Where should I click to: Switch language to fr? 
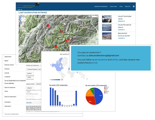(x=17, y=10)
